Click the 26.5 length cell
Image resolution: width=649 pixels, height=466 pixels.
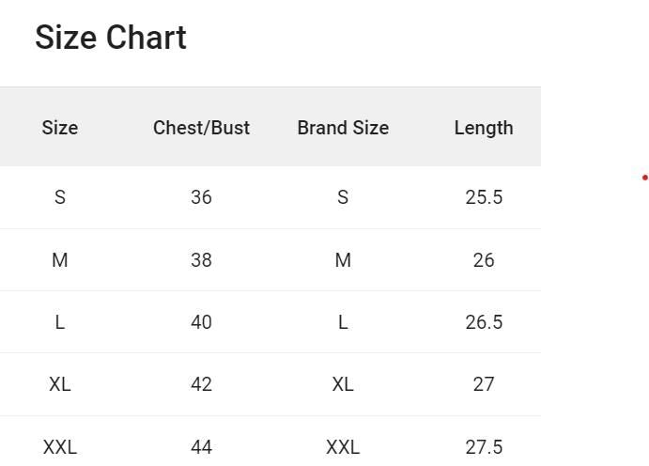[484, 322]
